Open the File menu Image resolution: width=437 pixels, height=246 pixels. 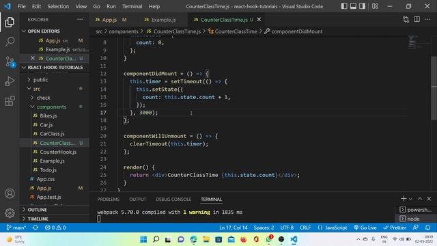pyautogui.click(x=21, y=6)
